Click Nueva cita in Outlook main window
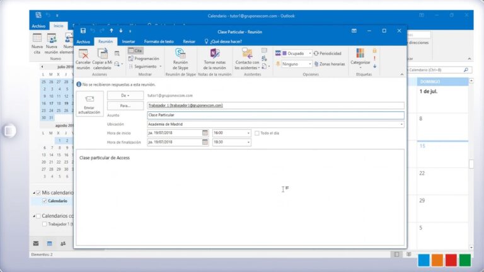The image size is (484, 272). pos(37,44)
